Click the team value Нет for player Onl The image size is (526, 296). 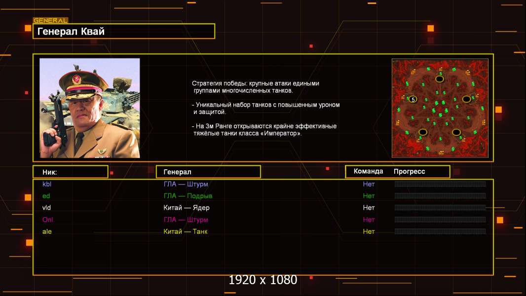(369, 220)
